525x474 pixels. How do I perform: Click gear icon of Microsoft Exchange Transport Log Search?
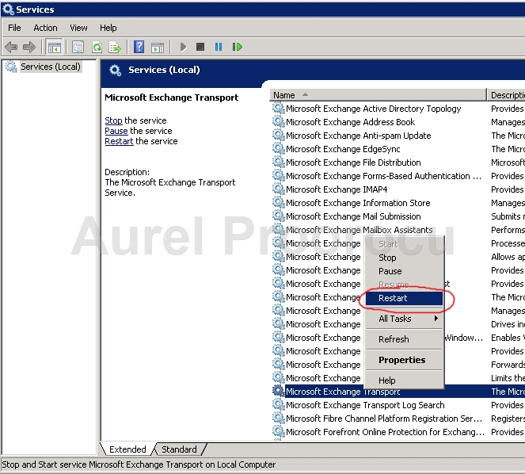pyautogui.click(x=278, y=404)
